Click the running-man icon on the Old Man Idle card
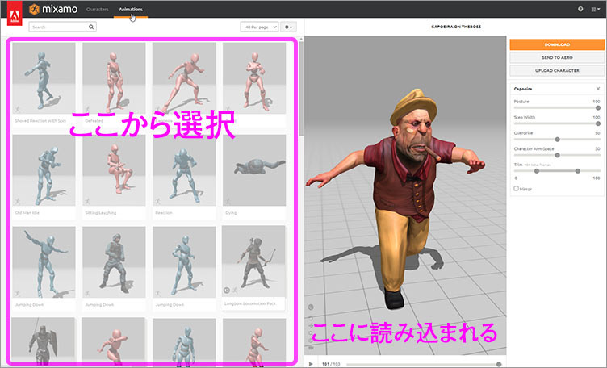This screenshot has height=368, width=607. pos(17,201)
